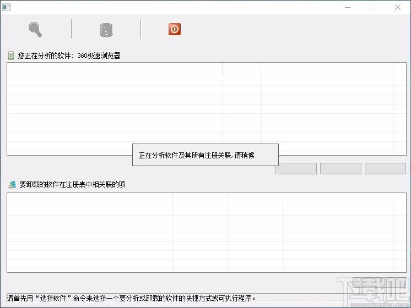Open the application icon in title bar
The height and width of the screenshot is (308, 411).
pos(6,7)
